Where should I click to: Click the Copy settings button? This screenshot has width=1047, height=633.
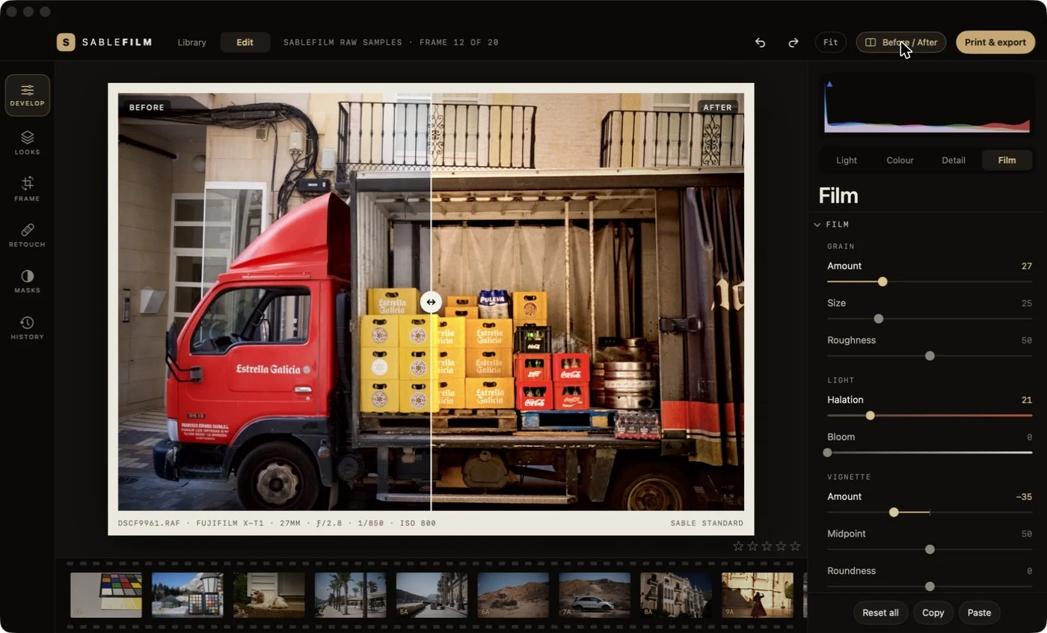[933, 613]
